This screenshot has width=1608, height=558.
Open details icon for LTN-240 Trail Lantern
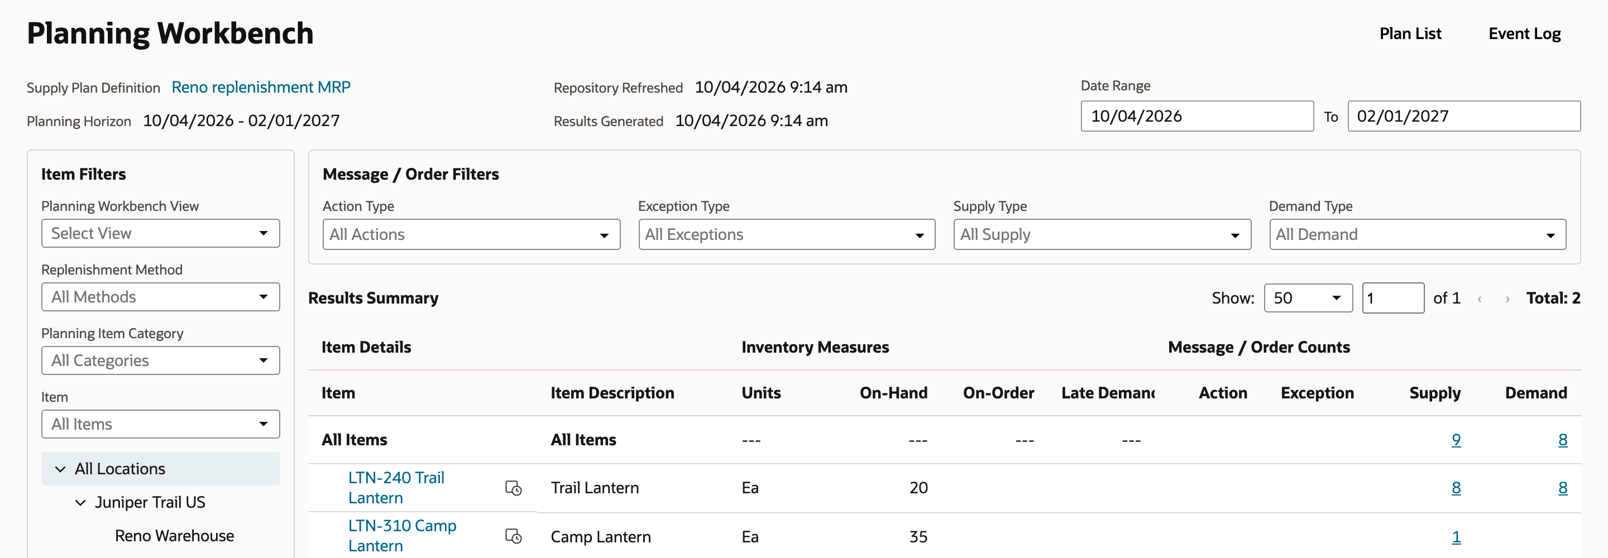pos(513,488)
